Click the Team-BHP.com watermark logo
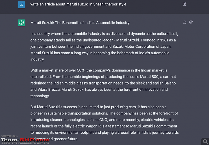The height and width of the screenshot is (145, 209). pyautogui.click(x=25, y=140)
